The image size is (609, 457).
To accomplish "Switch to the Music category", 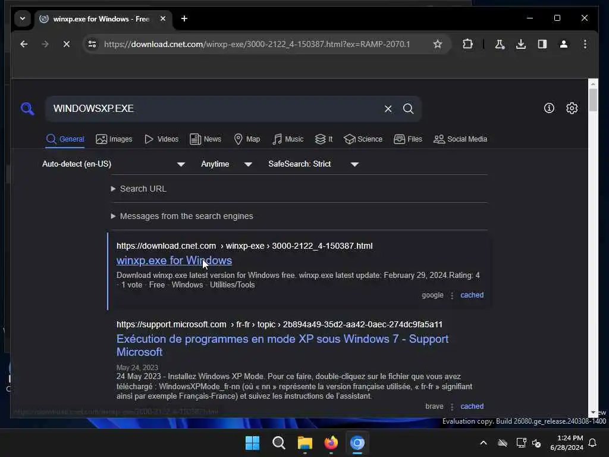I will pyautogui.click(x=288, y=139).
